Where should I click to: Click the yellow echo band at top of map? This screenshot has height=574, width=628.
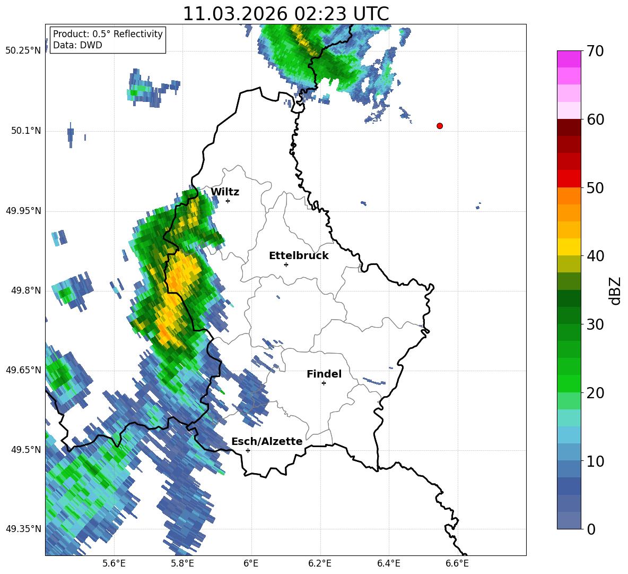tap(304, 40)
